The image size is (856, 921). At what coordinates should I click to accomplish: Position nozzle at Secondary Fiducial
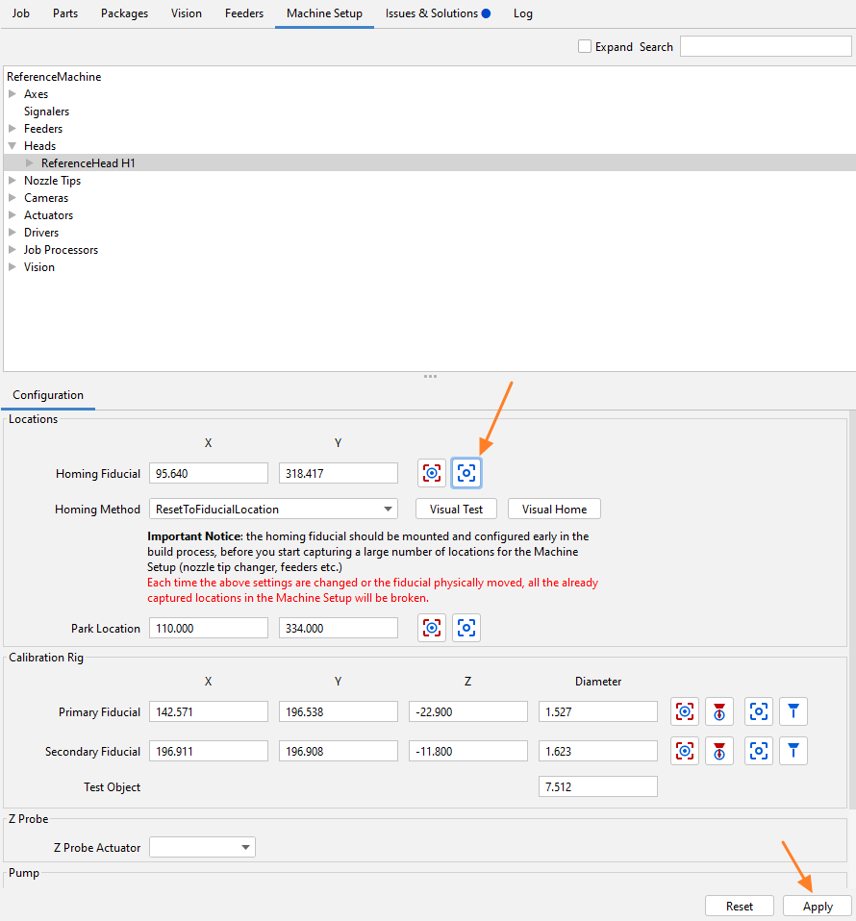793,751
